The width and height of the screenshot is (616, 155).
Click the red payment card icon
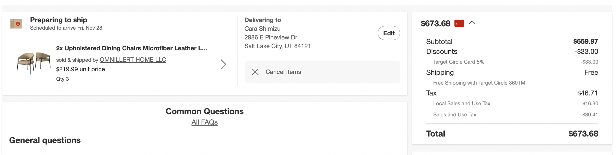(x=459, y=23)
